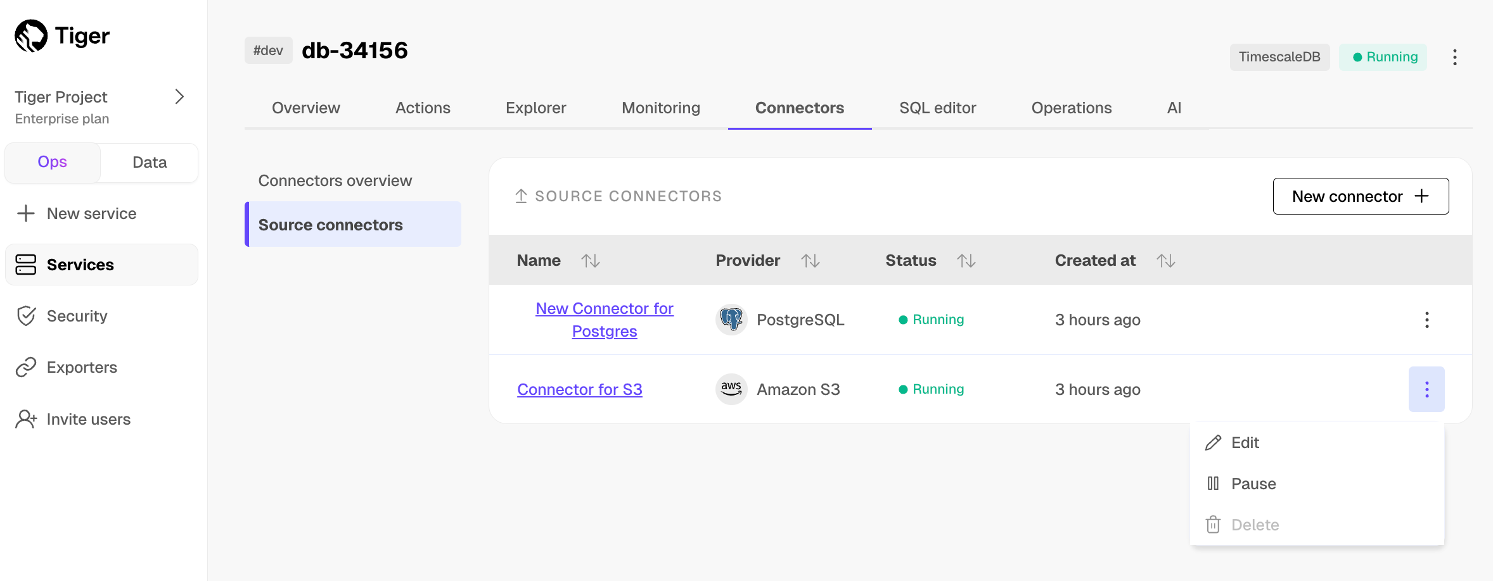Choose Edit from the connector menu
This screenshot has height=581, width=1493.
(1245, 443)
